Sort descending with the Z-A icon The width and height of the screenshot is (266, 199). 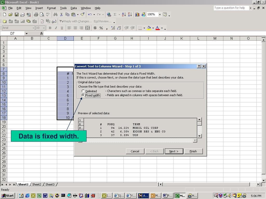click(130, 15)
